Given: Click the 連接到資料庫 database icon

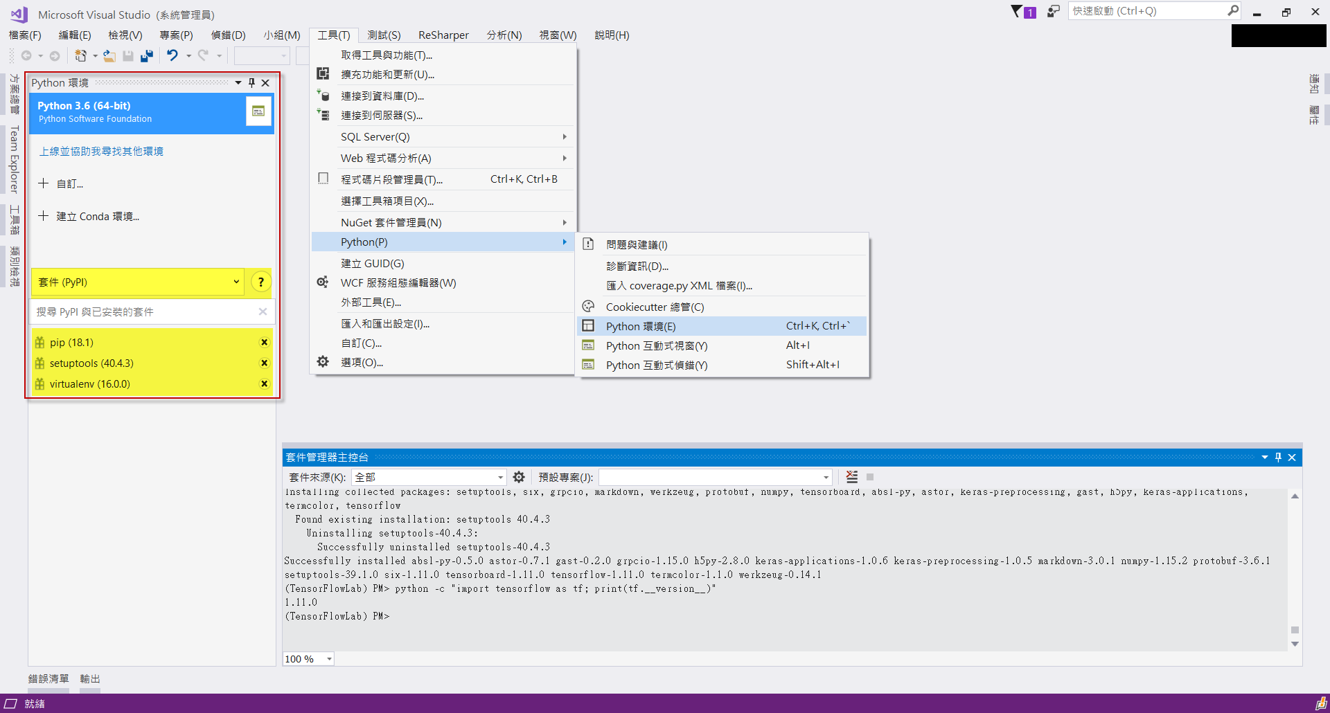Looking at the screenshot, I should tap(323, 95).
